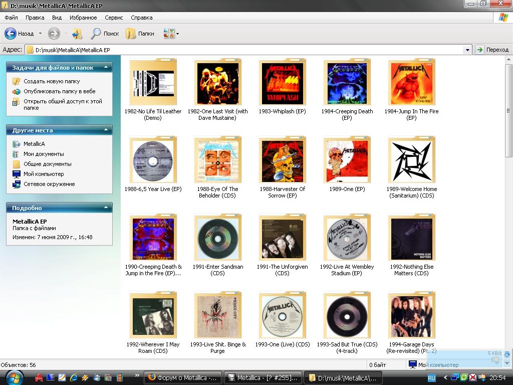This screenshot has width=513, height=385.
Task: Collapse the 'Подробно' details panel
Action: coord(106,208)
